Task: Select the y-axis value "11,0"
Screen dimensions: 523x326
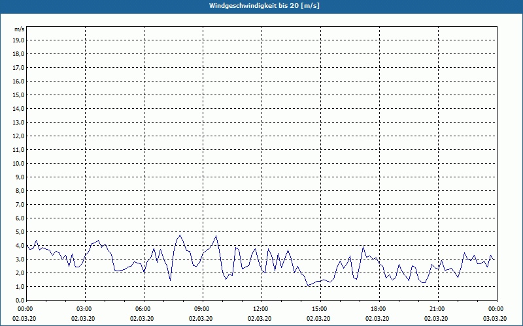Action: pyautogui.click(x=18, y=150)
